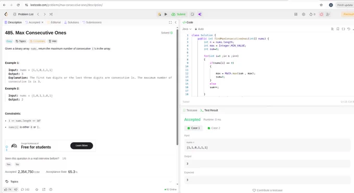Open the comments count 142
Screen dimensions: 354x193
click(25, 189)
